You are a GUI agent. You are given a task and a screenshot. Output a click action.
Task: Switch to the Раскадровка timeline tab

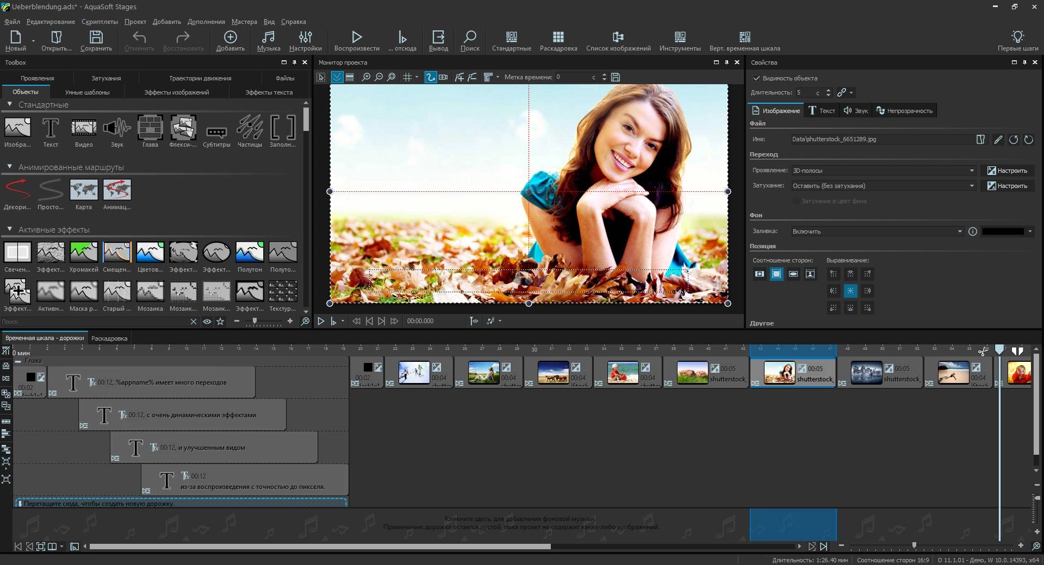(x=109, y=338)
